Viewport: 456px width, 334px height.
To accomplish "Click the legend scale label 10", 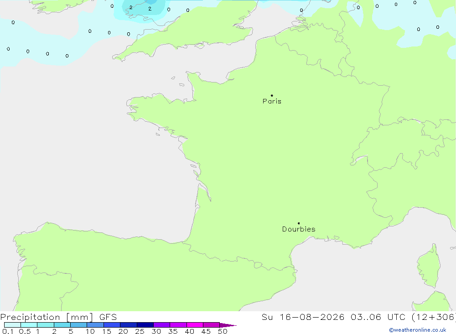I will tap(90, 331).
